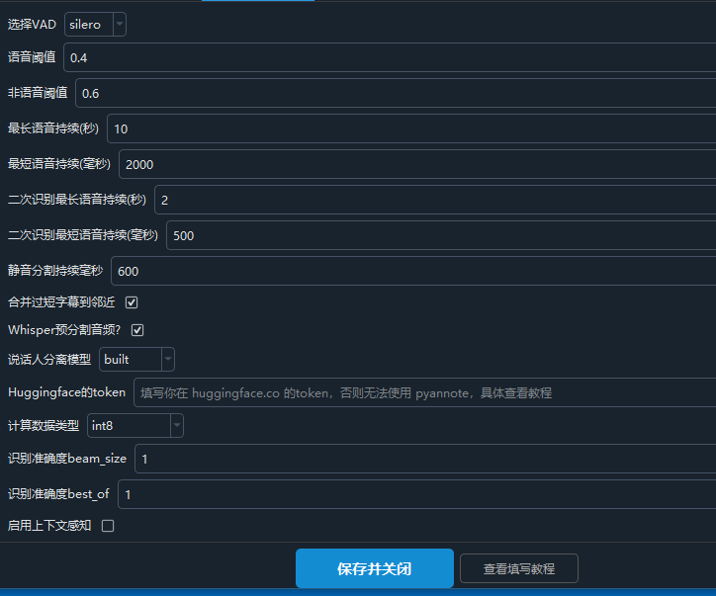This screenshot has width=716, height=596.
Task: Click the 语音阈值 input field showing 0.4
Action: 390,57
